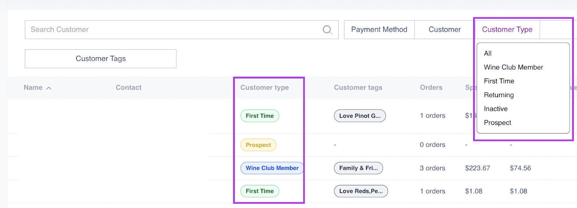This screenshot has height=208, width=577.
Task: Click the Love Reds,Pe... tag
Action: (x=361, y=191)
